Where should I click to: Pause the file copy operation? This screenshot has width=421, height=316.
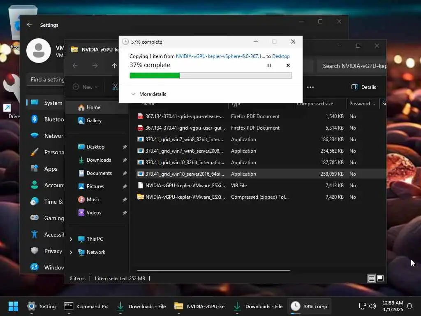(x=269, y=65)
